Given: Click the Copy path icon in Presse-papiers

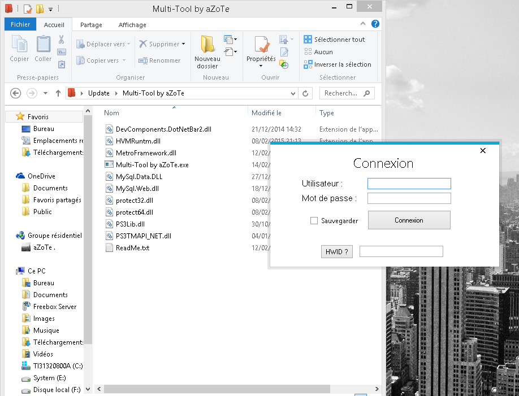Looking at the screenshot, I should click(62, 52).
